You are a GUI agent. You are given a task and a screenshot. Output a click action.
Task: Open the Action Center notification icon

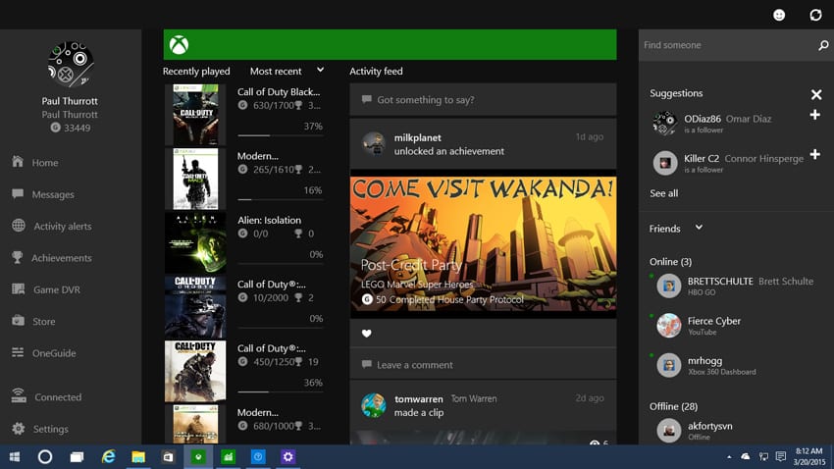click(x=780, y=457)
